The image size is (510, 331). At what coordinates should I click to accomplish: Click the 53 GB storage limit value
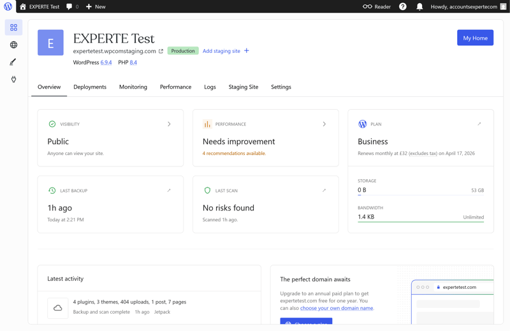(477, 190)
